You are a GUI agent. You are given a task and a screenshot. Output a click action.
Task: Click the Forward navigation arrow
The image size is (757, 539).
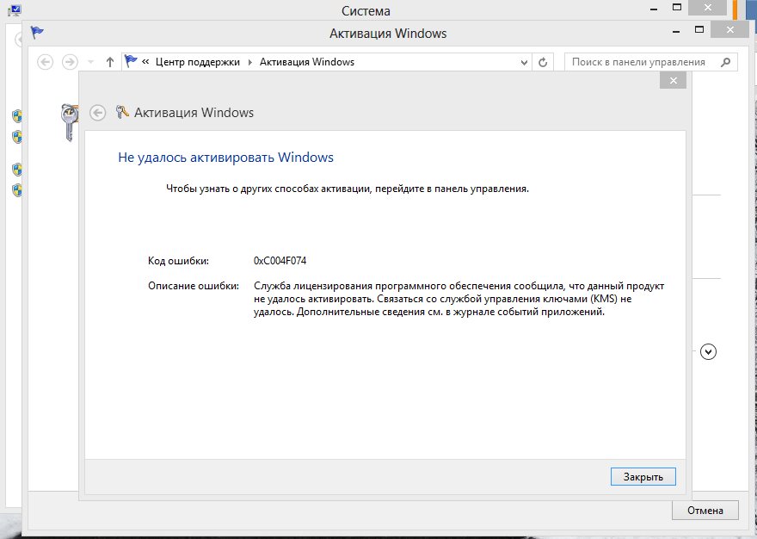(x=70, y=62)
